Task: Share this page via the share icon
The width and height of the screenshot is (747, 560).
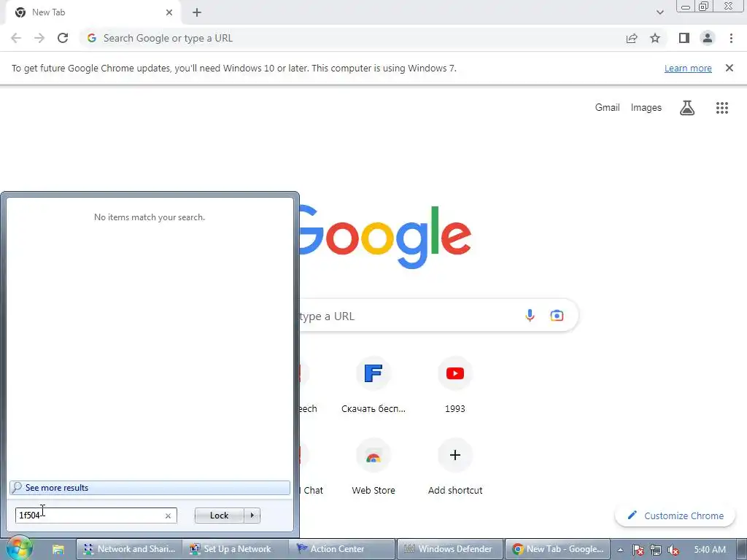Action: [632, 38]
